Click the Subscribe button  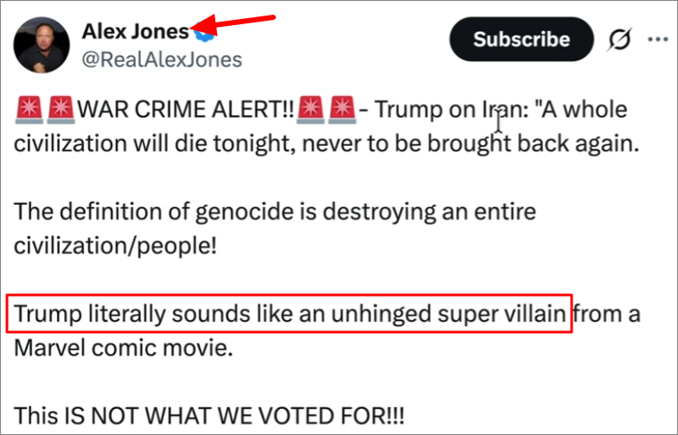(521, 40)
